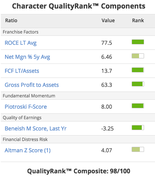
Task: Click the Net Mgn % 5y Avg rank bar
Action: point(138,56)
